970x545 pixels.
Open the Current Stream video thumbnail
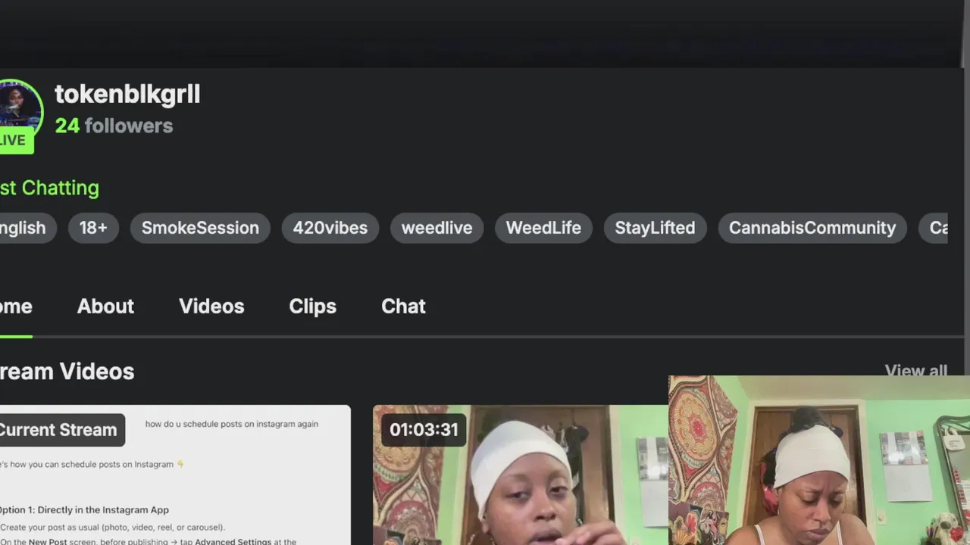175,475
